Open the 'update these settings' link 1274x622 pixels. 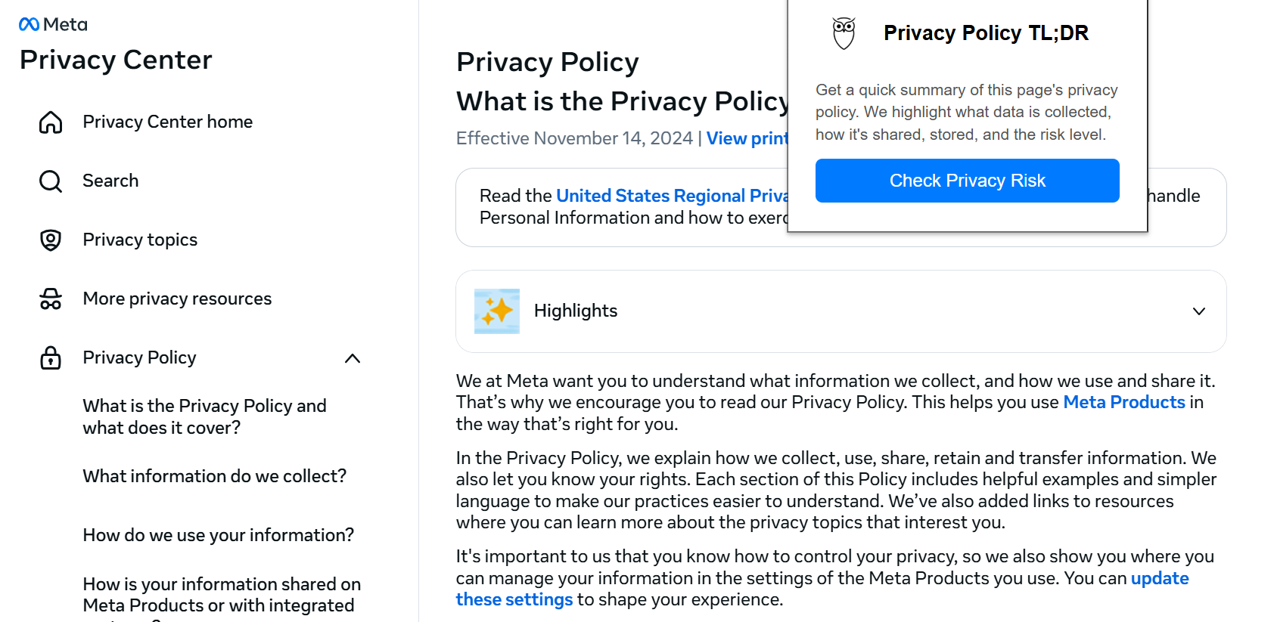(x=514, y=599)
